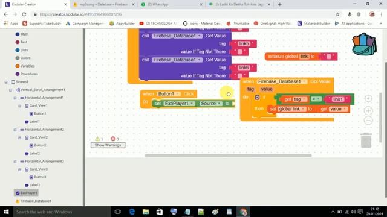Viewport: 387px width, 217px height.
Task: Collapse the Screen1 tree node
Action: point(6,82)
